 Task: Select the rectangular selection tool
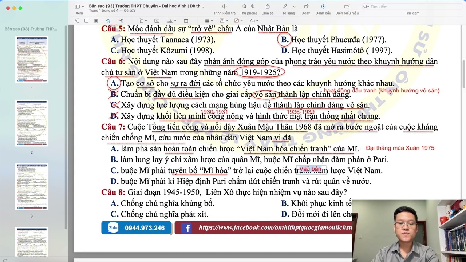(86, 21)
